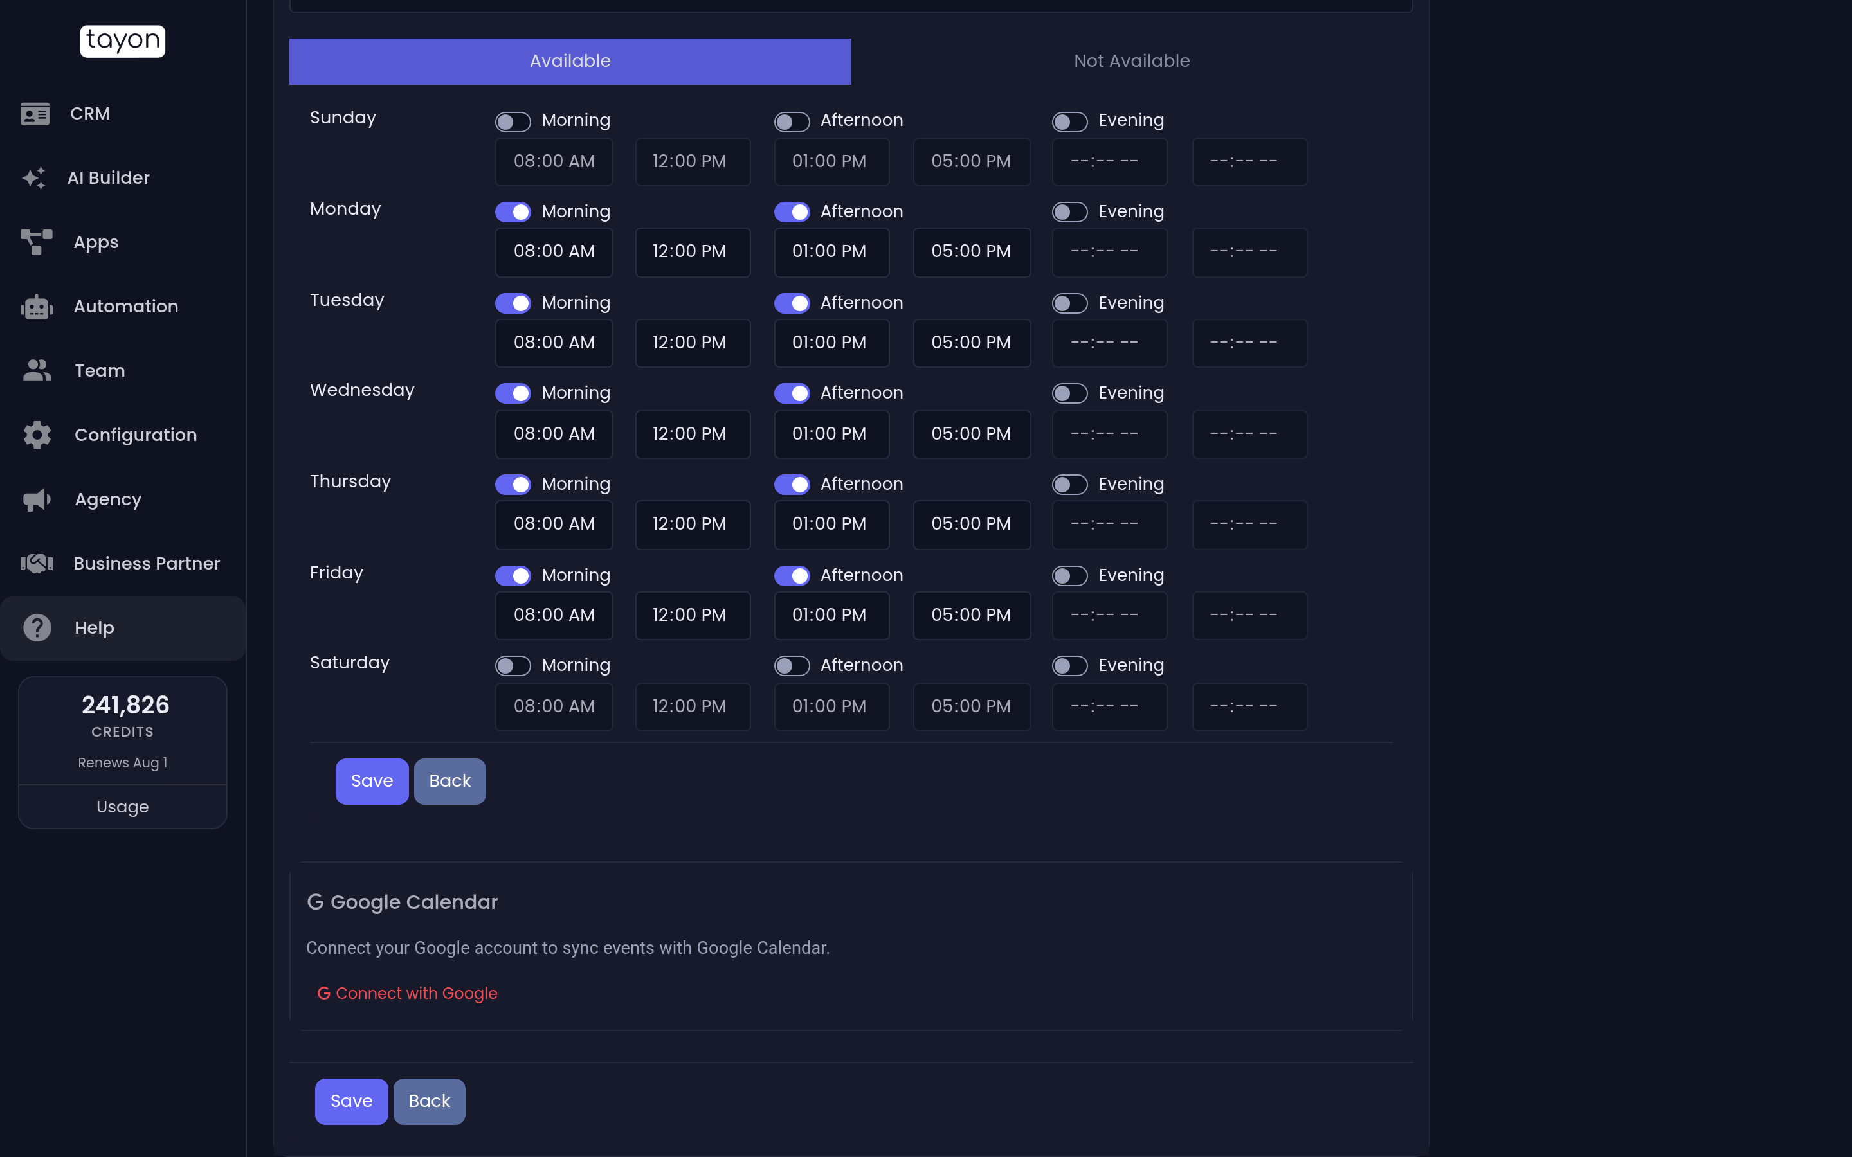Click the Team people icon
Screen dimensions: 1852x1157
(37, 371)
